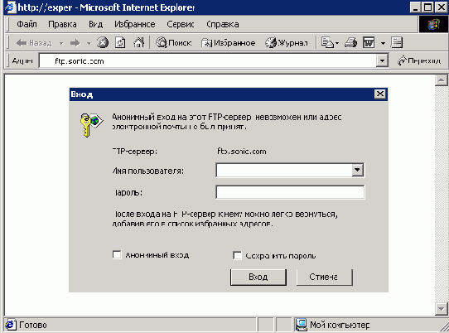Refresh the page with the toolbar icon
449x333 pixels.
point(120,43)
